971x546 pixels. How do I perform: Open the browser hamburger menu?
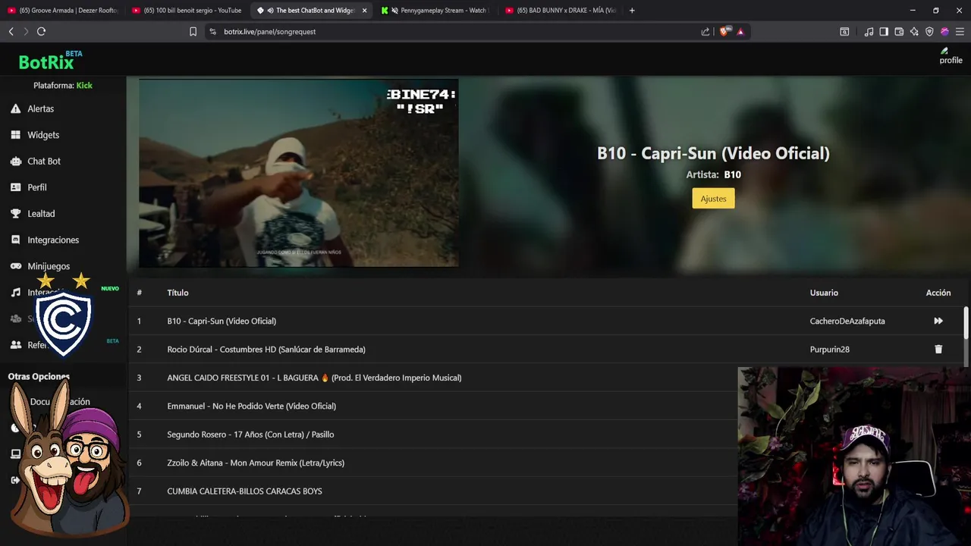pos(960,32)
